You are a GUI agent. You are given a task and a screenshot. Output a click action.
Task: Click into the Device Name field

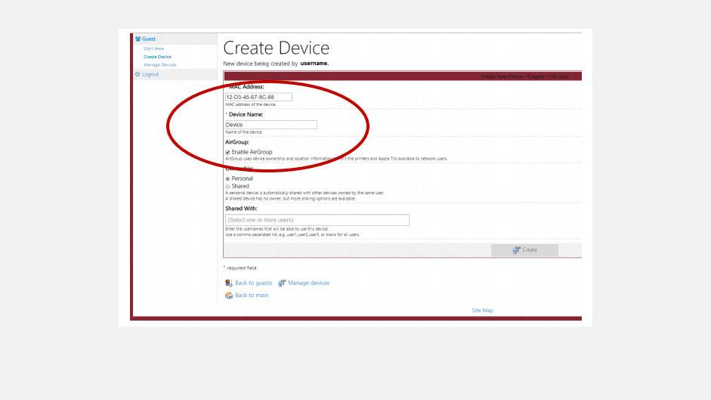[x=270, y=125]
